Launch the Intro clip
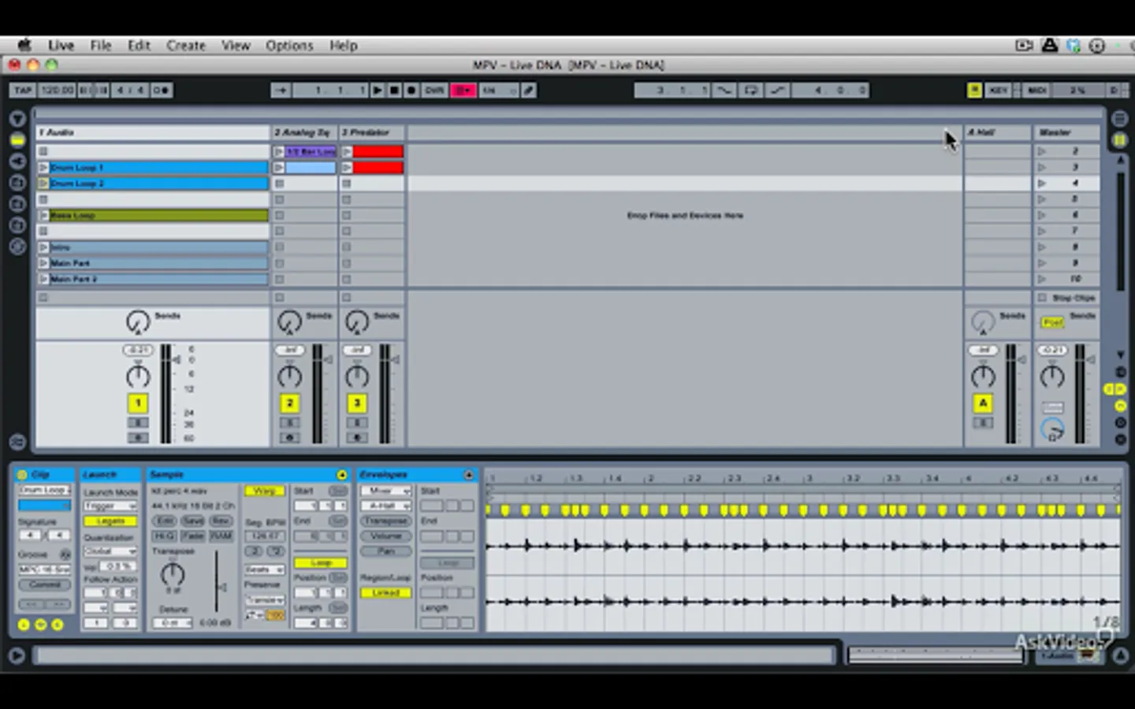The width and height of the screenshot is (1135, 709). [x=43, y=247]
